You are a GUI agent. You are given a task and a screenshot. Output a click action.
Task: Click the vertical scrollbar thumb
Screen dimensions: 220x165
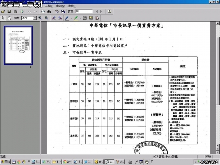pyautogui.click(x=218, y=71)
